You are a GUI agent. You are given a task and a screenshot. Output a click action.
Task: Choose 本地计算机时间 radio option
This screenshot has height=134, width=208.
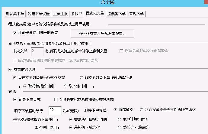tap(119, 119)
